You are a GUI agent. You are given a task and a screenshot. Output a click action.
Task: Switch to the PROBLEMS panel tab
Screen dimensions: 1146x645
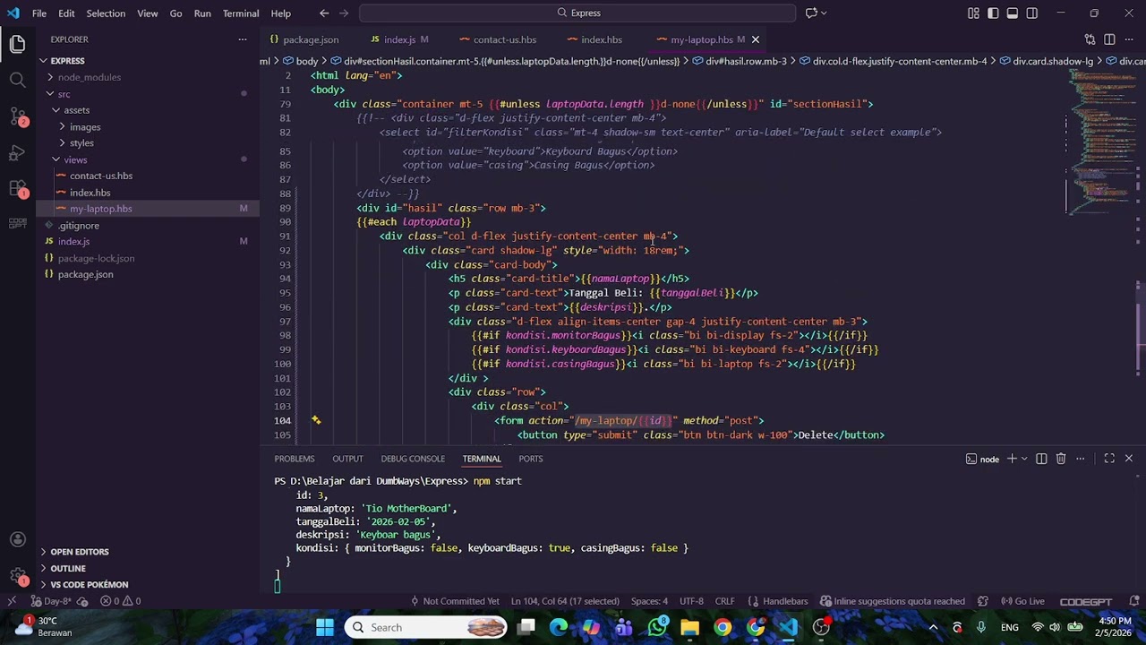pos(295,459)
